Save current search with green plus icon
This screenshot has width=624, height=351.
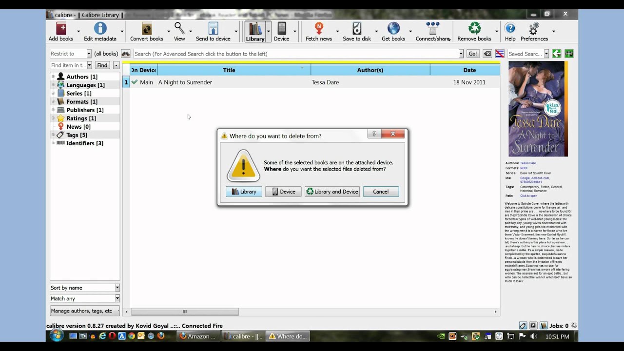[569, 54]
